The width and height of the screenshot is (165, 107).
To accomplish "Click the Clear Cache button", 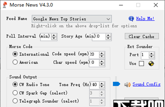I will coord(142,36).
